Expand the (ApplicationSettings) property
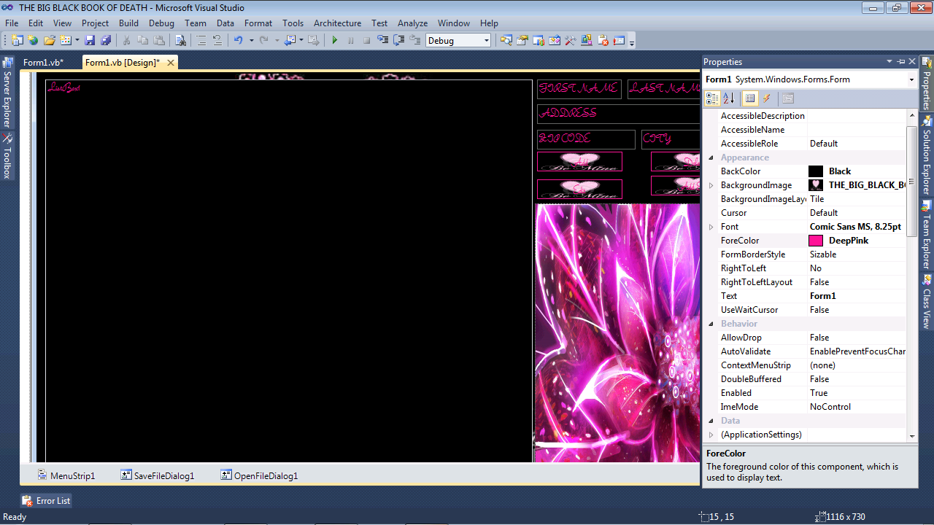The width and height of the screenshot is (934, 525). pos(711,435)
